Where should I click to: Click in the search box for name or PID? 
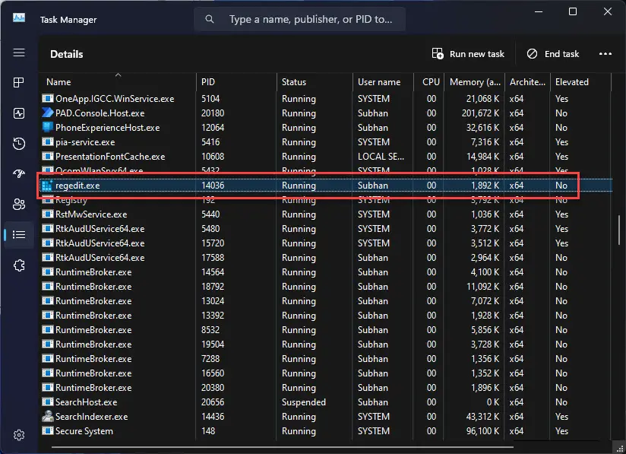point(300,19)
